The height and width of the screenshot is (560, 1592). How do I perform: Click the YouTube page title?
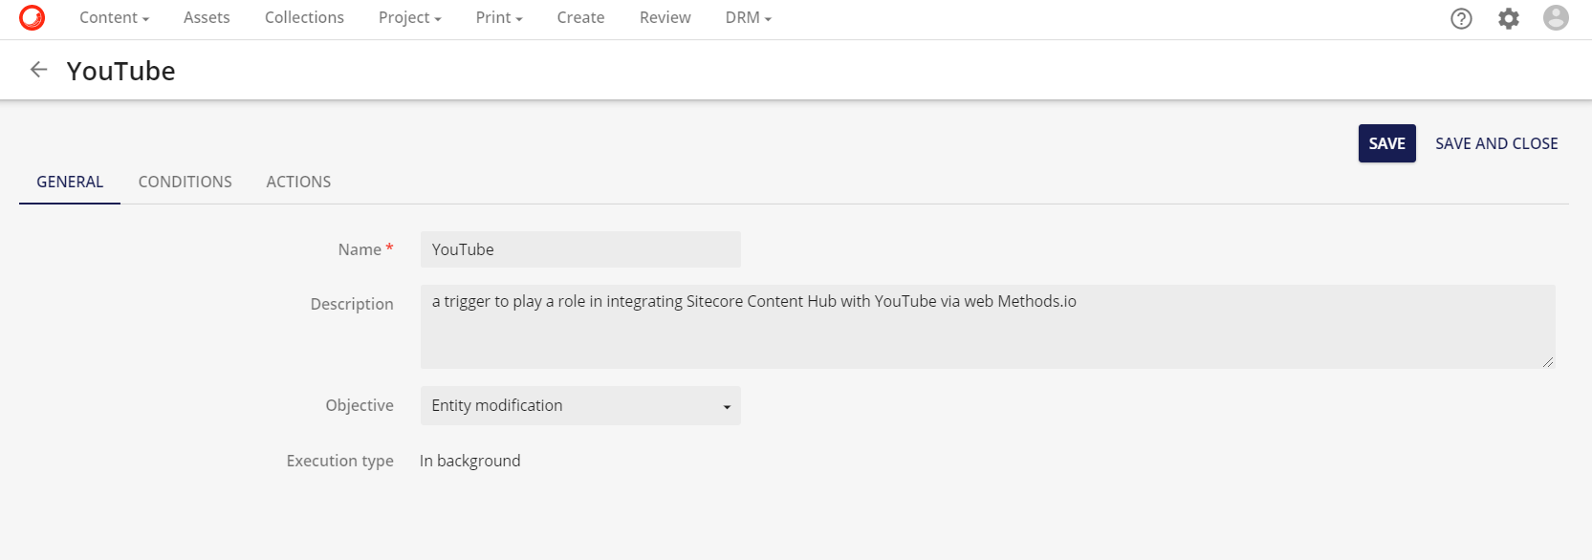(x=121, y=71)
